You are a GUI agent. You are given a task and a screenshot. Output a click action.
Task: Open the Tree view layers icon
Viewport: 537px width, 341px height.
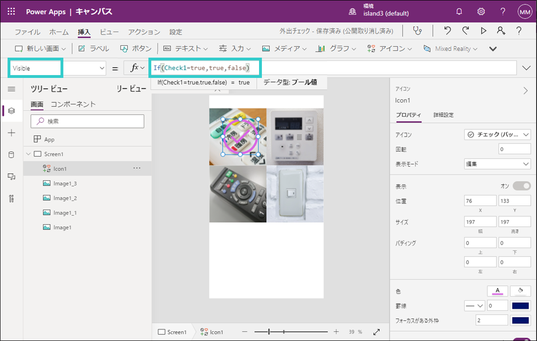click(11, 111)
